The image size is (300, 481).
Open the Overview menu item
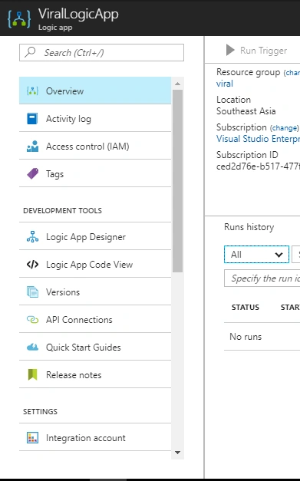(x=95, y=91)
